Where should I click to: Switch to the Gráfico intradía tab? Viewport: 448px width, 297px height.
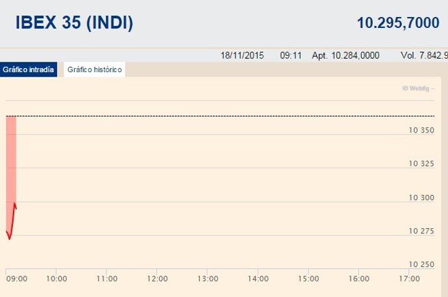tap(28, 70)
